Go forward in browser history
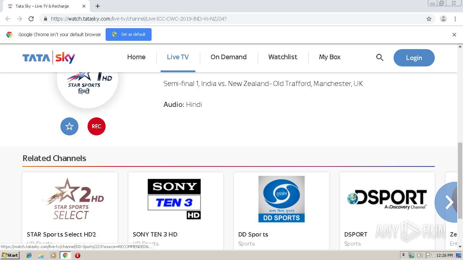463x260 pixels. pos(20,19)
